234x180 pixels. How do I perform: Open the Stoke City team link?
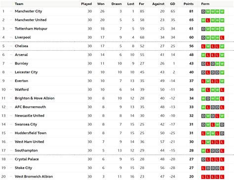click(23, 168)
